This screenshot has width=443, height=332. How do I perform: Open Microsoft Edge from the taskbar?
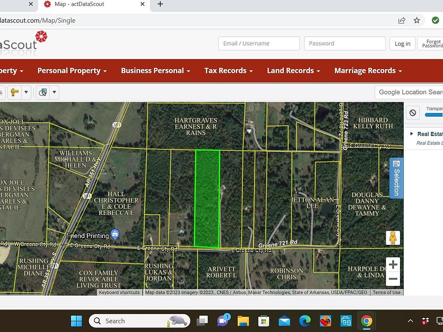tap(305, 321)
